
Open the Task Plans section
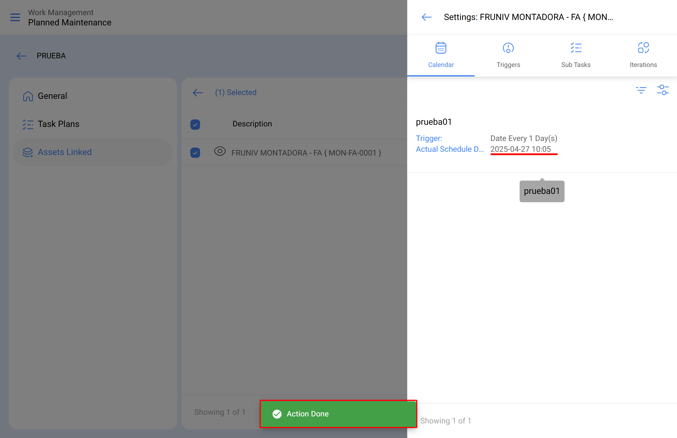[58, 124]
